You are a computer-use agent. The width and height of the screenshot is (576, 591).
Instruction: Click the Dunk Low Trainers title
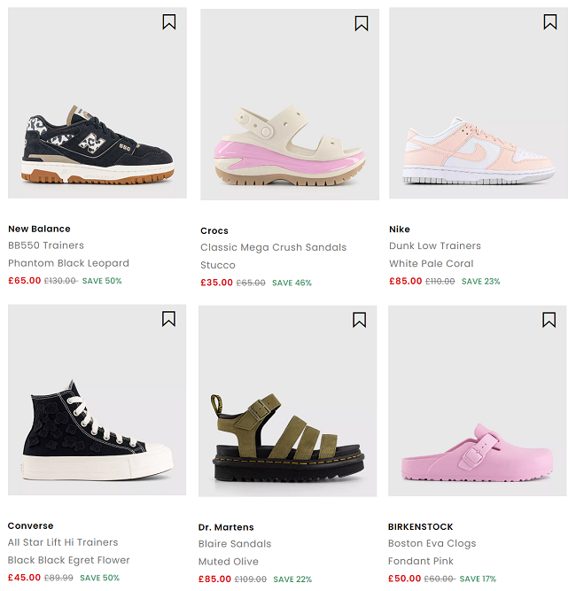(435, 245)
